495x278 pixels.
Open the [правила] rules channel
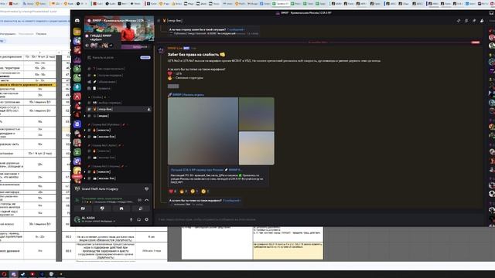[x=118, y=89]
